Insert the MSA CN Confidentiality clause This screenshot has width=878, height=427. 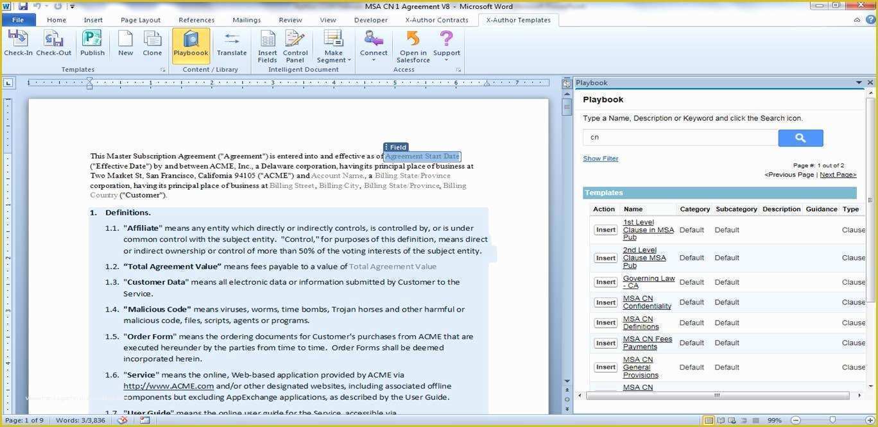point(605,302)
